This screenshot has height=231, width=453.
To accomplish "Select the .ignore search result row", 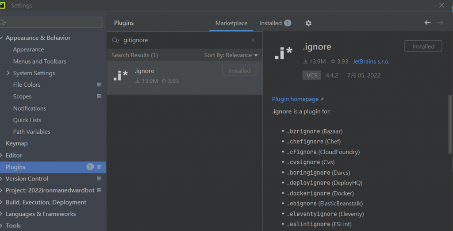I will [x=184, y=77].
